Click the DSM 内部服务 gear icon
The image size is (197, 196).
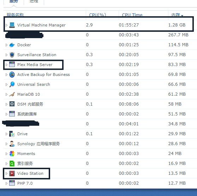click(x=12, y=104)
